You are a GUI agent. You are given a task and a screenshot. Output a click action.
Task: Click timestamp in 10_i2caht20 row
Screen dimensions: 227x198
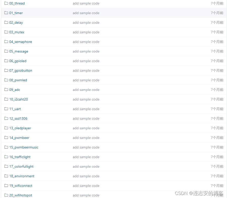point(217,99)
